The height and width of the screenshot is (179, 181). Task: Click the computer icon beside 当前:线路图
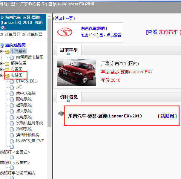(x=2, y=45)
